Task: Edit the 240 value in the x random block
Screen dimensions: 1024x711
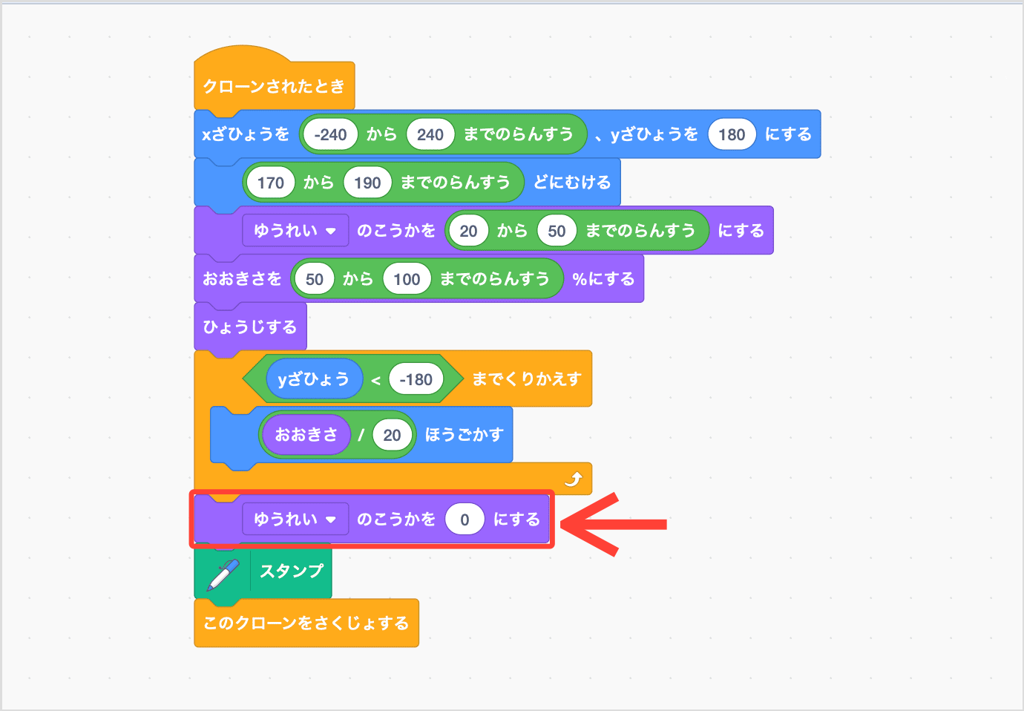Action: pos(430,134)
